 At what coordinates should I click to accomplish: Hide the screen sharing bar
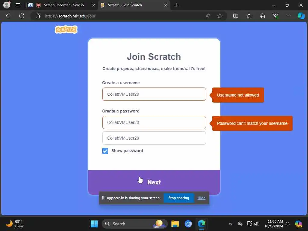[201, 198]
